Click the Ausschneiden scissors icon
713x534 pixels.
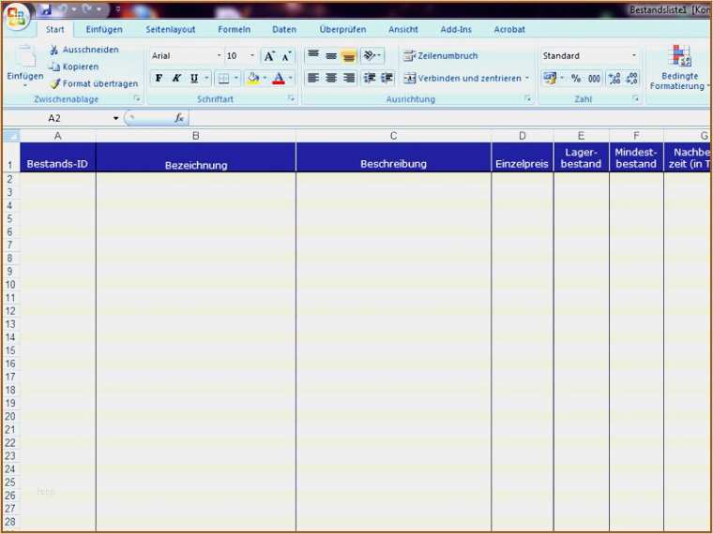(x=54, y=50)
